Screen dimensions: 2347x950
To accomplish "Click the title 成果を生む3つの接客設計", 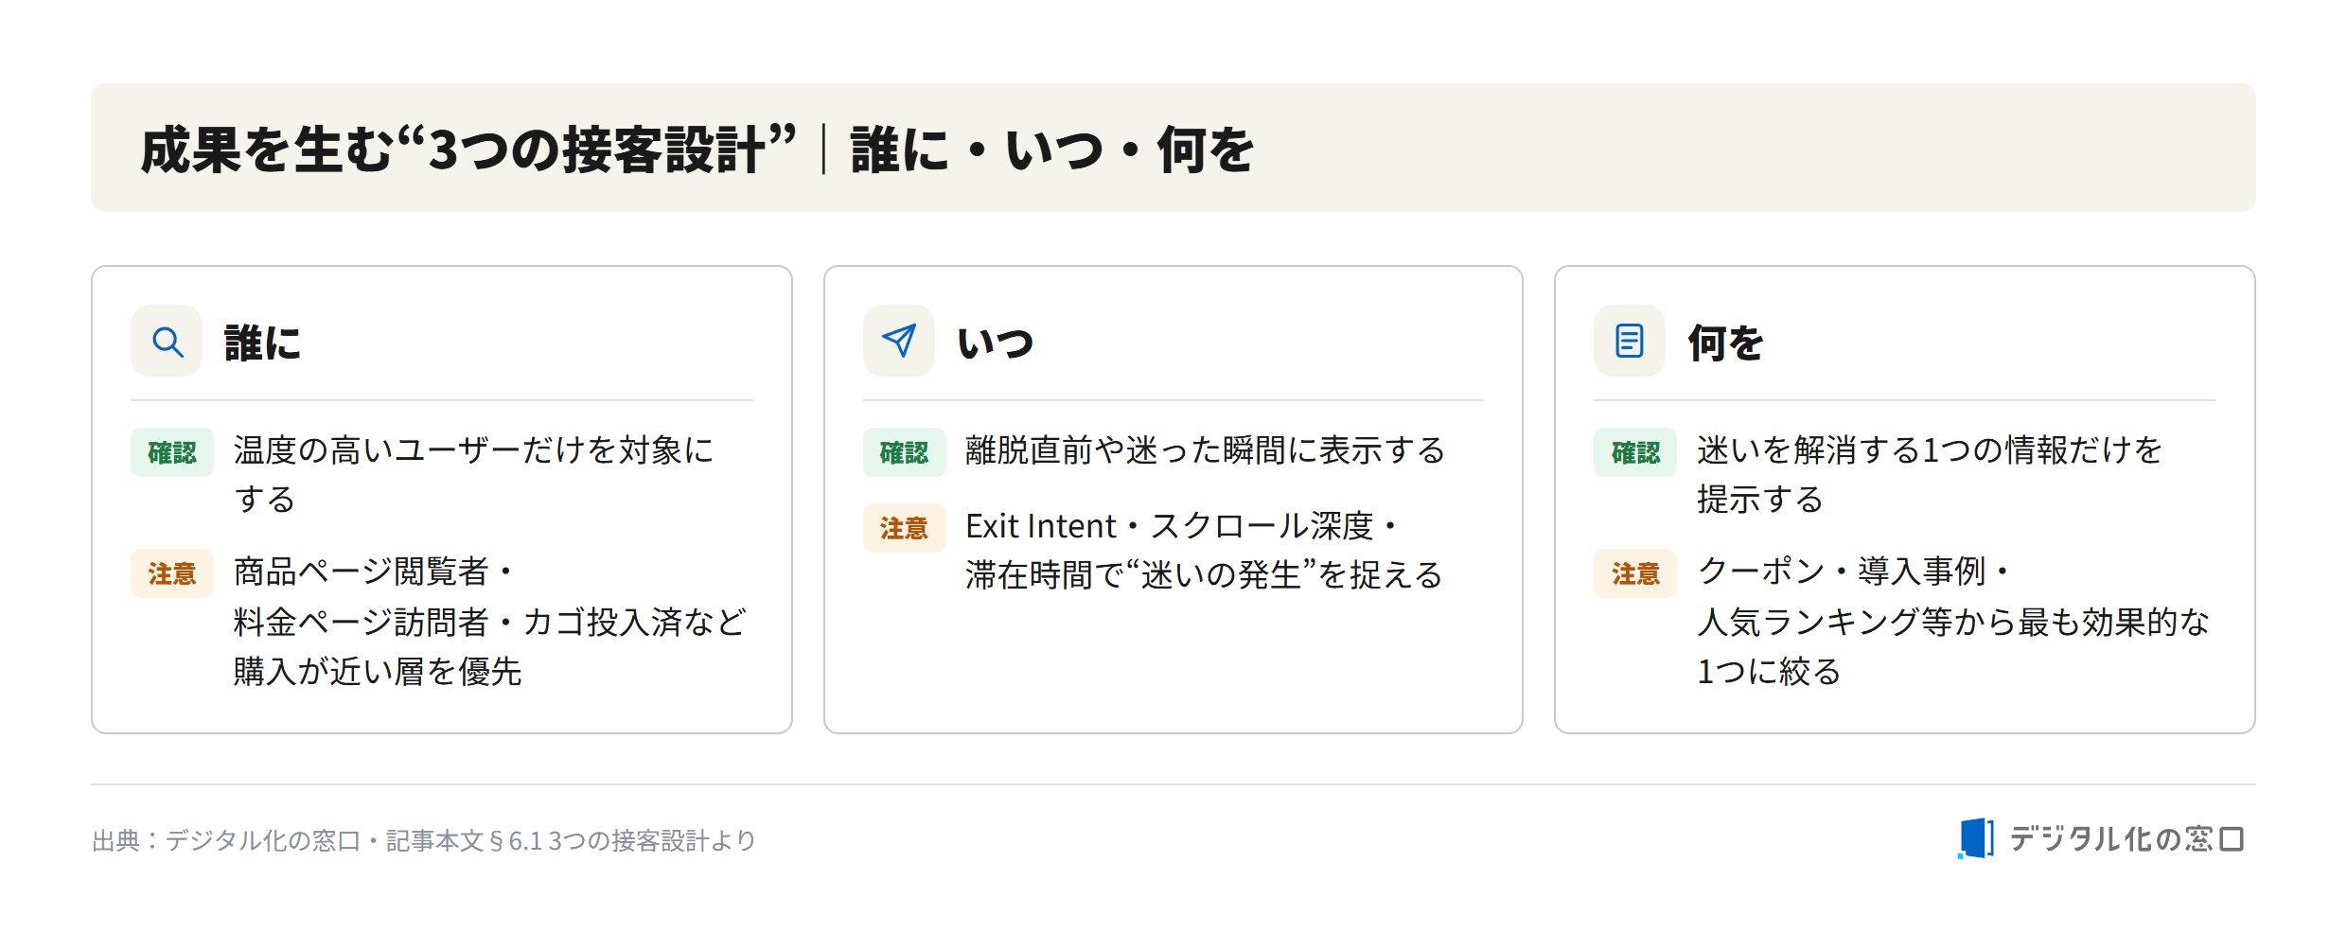I will (x=468, y=150).
